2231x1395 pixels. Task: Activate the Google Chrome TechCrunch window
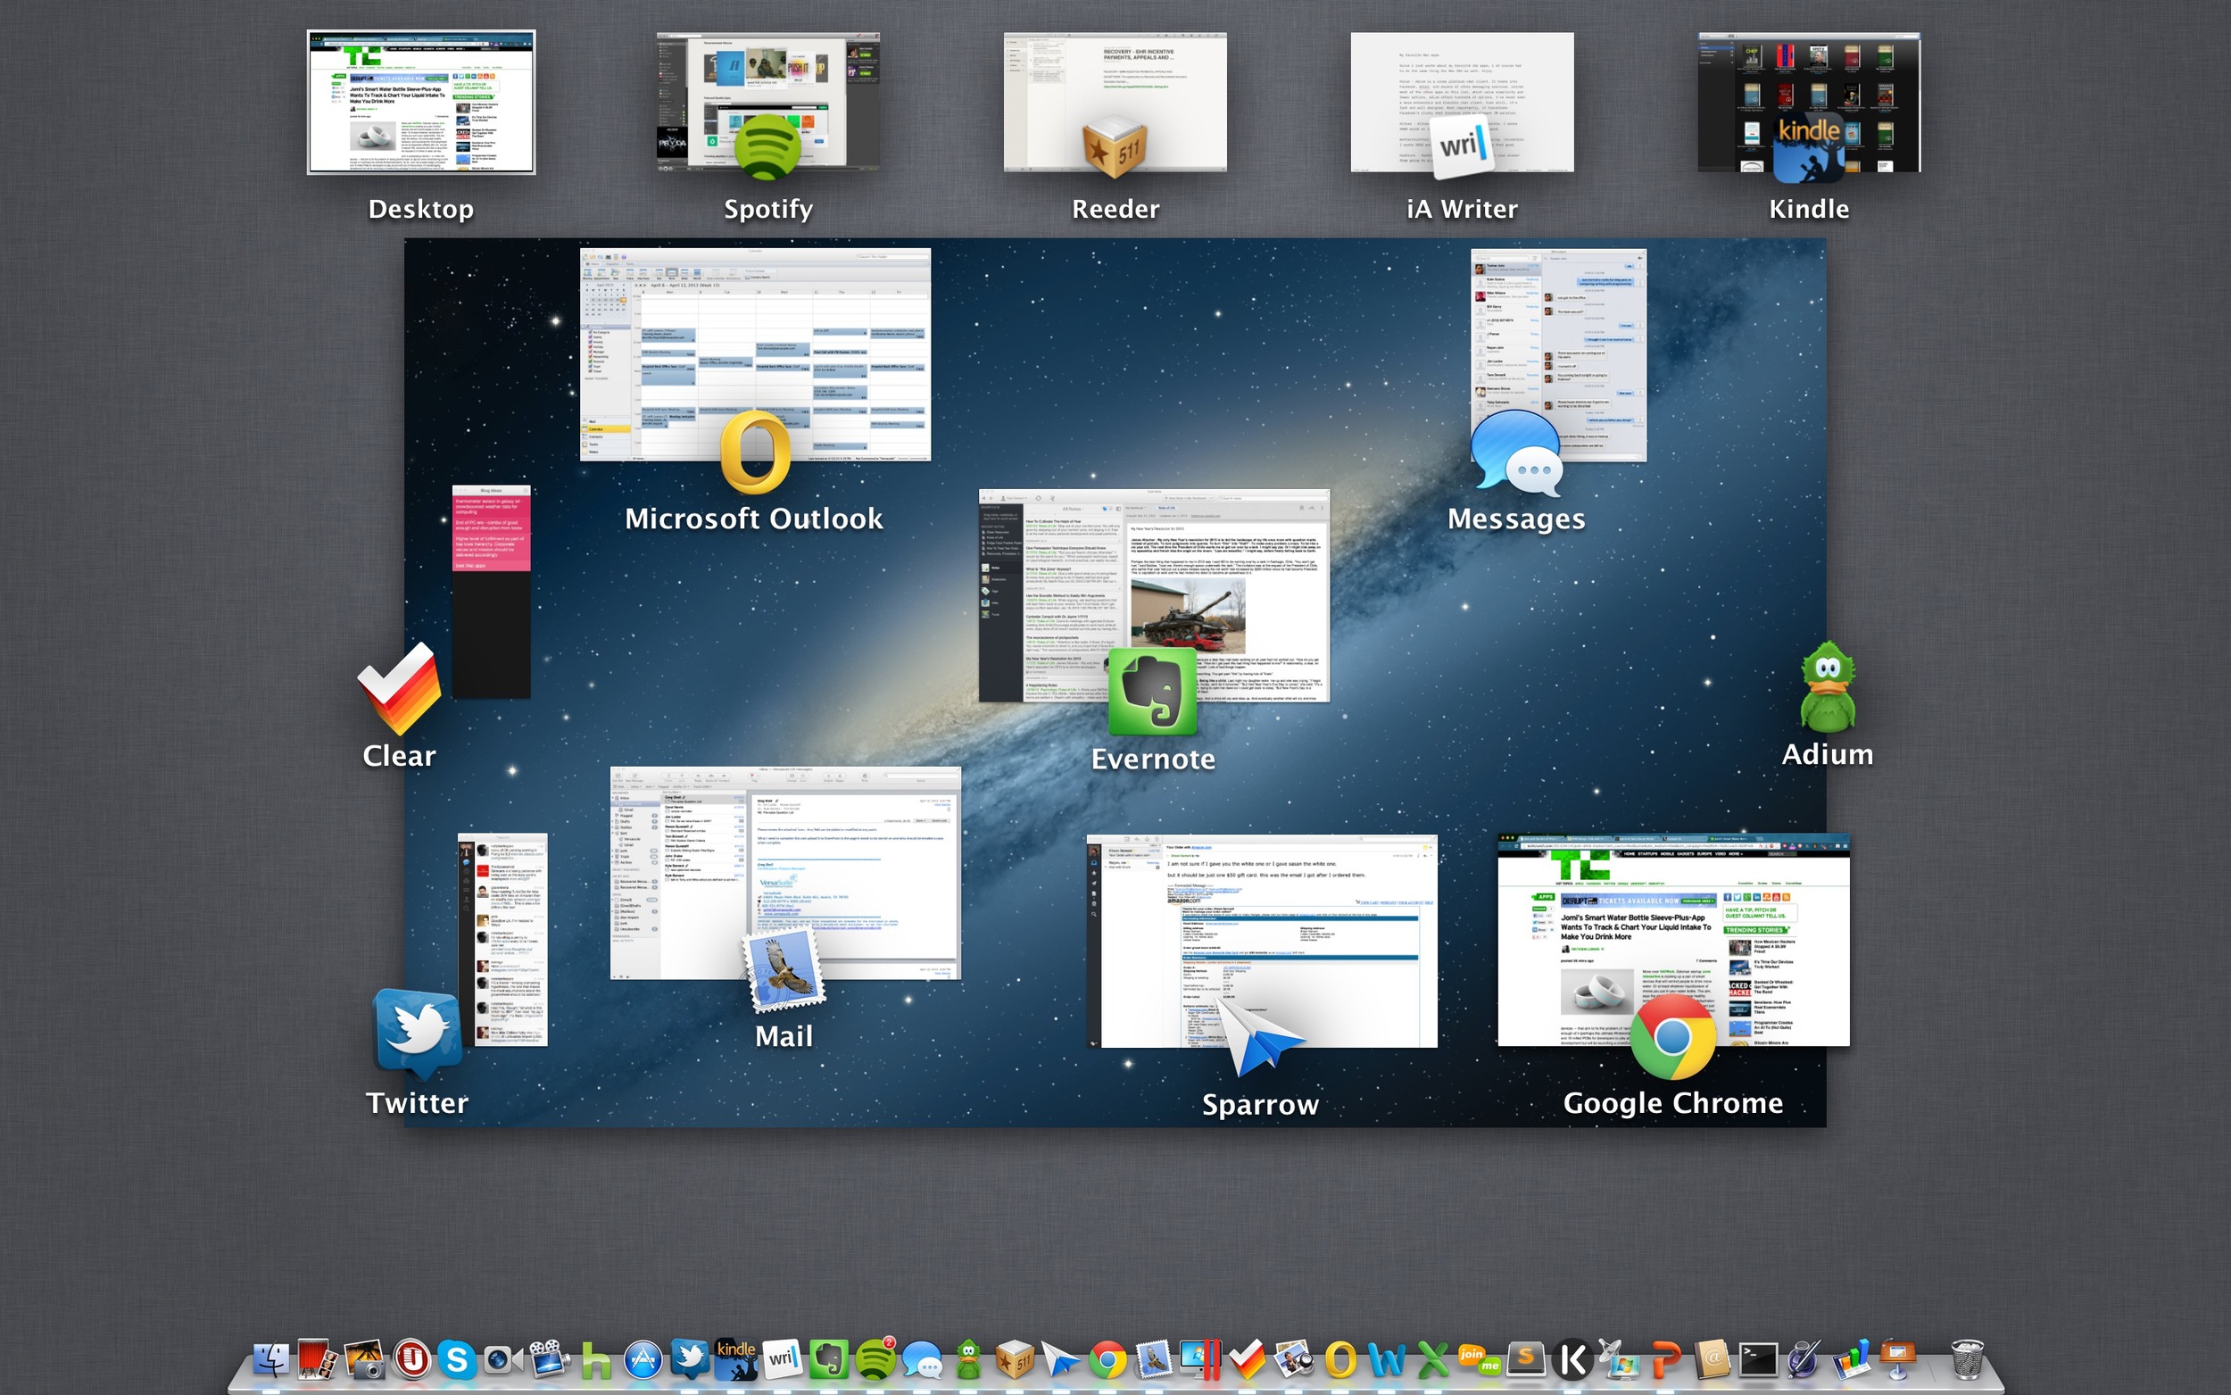1672,923
